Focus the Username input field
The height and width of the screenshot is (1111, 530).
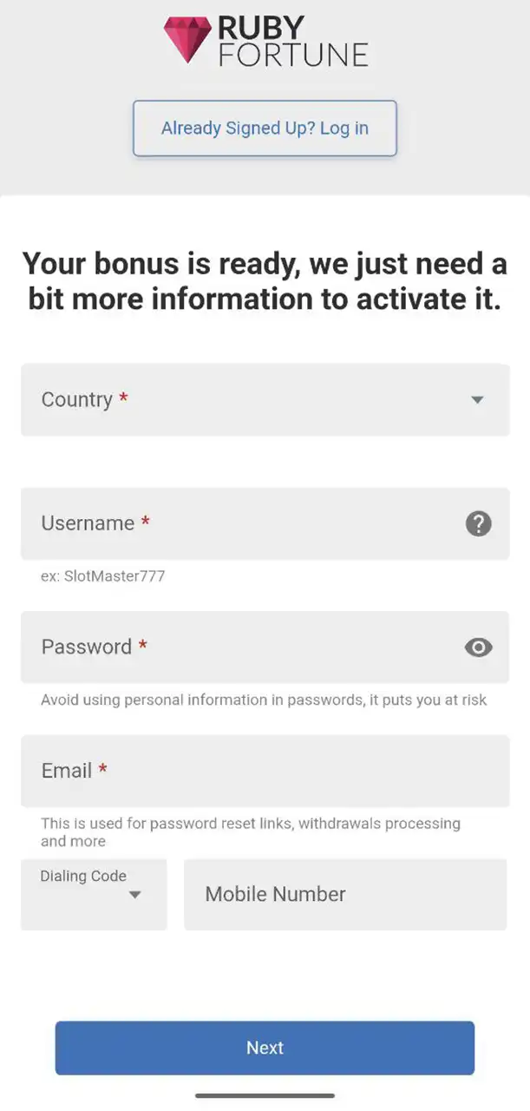pos(243,523)
